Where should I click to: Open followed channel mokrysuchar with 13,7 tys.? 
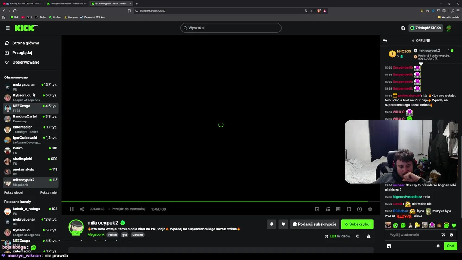tap(31, 87)
